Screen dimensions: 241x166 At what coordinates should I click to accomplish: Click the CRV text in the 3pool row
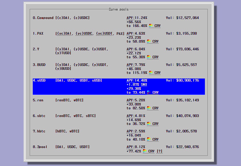151,151
